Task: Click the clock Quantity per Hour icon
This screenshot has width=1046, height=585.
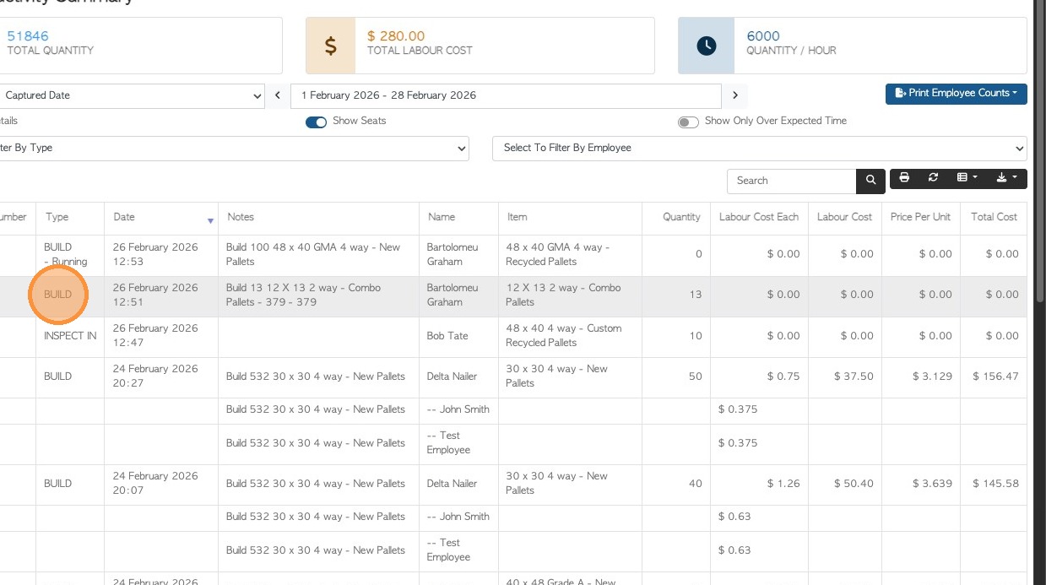Action: click(707, 46)
